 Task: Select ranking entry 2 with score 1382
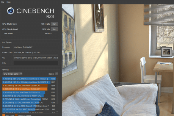29,82
